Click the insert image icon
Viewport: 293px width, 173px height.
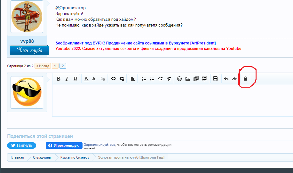pos(188,79)
